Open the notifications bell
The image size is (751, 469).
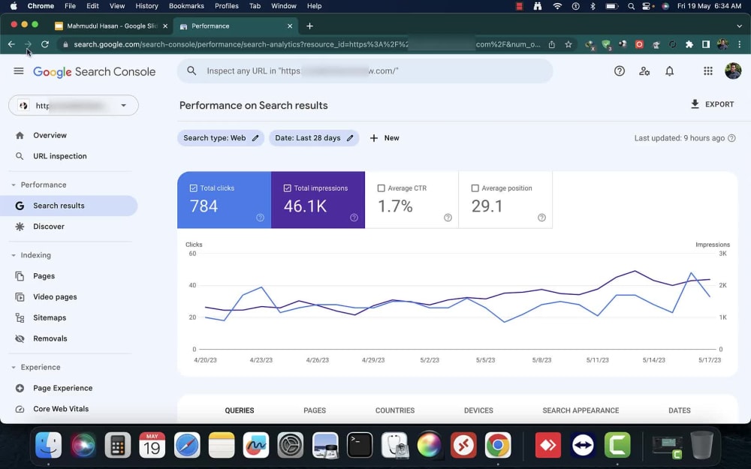[670, 71]
